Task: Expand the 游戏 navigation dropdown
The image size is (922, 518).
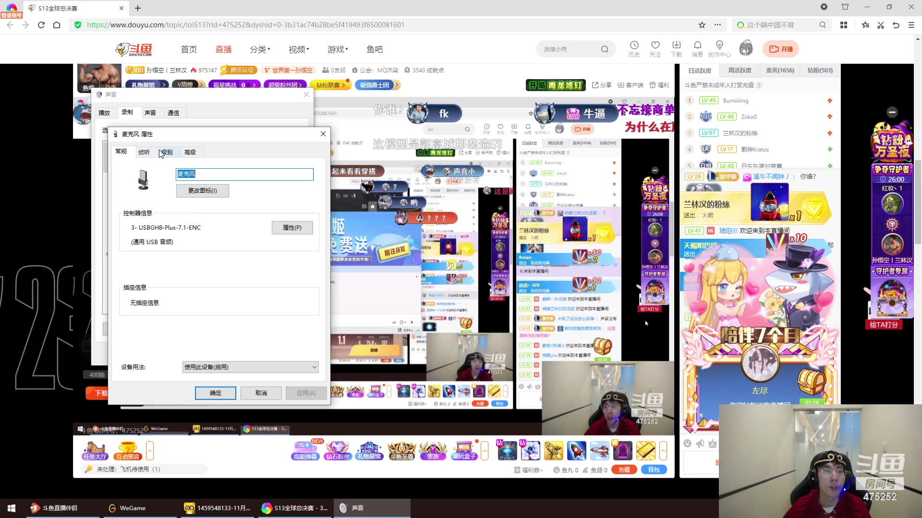Action: point(338,49)
